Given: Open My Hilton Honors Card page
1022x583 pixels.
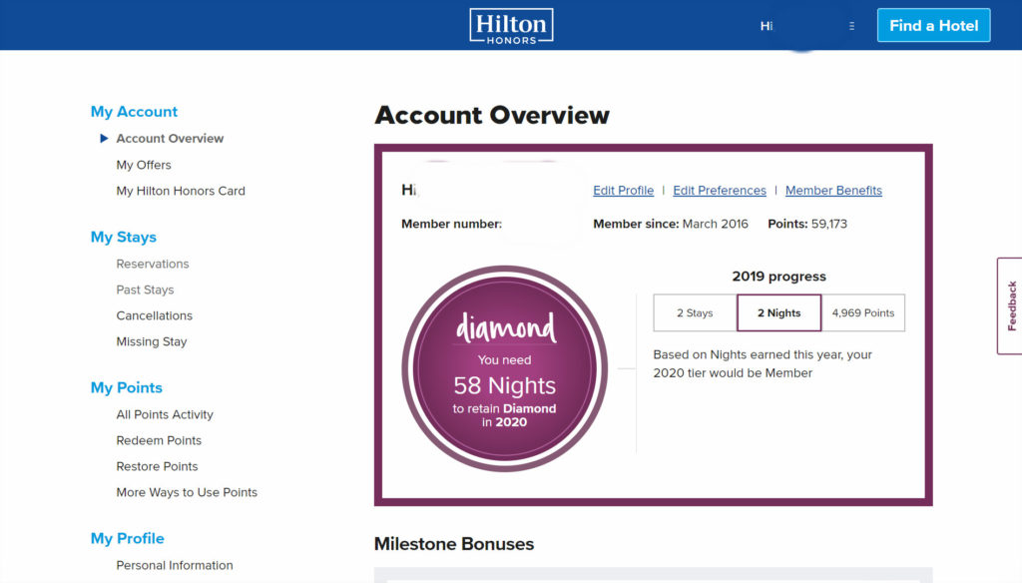Looking at the screenshot, I should click(x=181, y=191).
